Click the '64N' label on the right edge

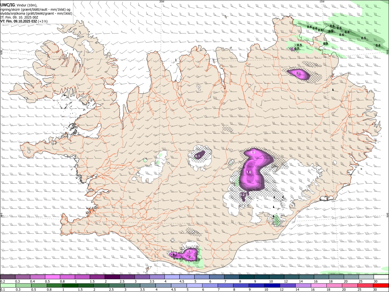pyautogui.click(x=387, y=215)
